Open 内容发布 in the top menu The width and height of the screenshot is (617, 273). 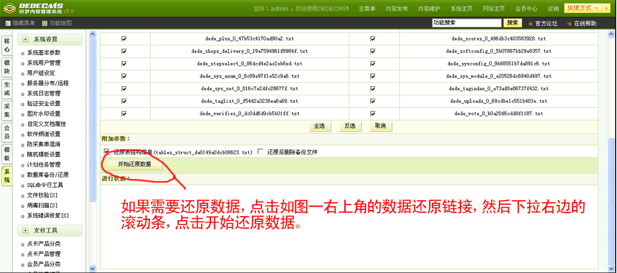397,9
